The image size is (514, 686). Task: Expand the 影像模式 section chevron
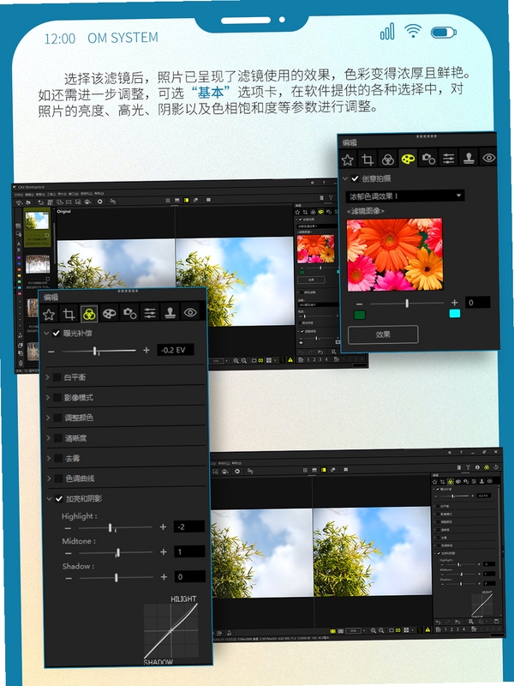point(48,397)
